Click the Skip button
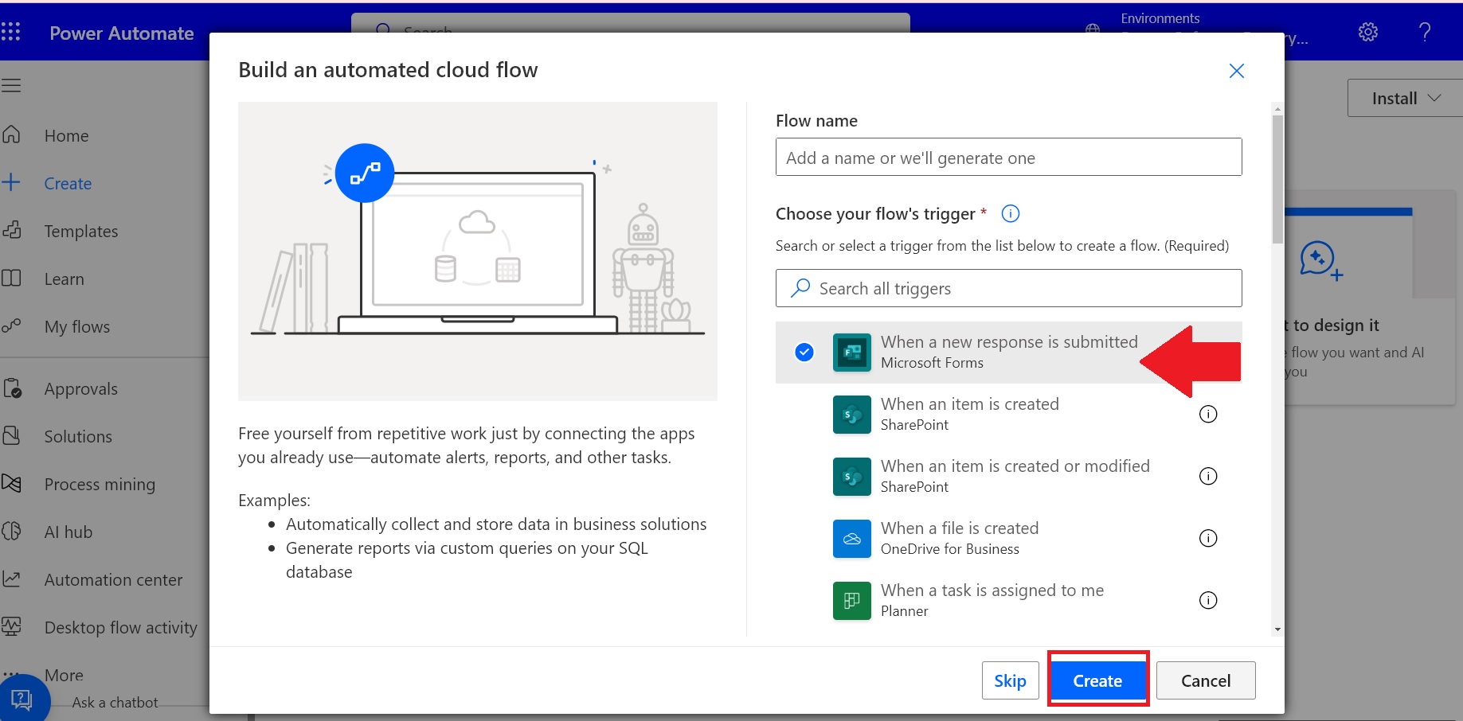Image resolution: width=1463 pixels, height=721 pixels. (x=1010, y=680)
